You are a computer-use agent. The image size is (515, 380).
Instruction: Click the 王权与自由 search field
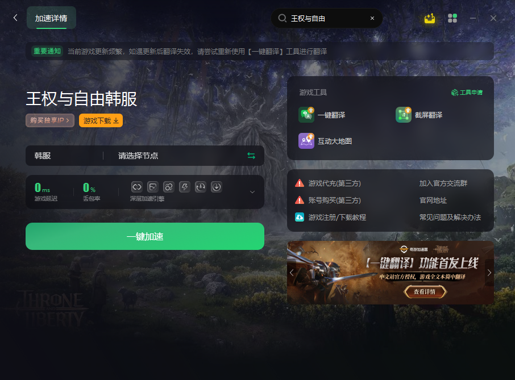(x=327, y=18)
